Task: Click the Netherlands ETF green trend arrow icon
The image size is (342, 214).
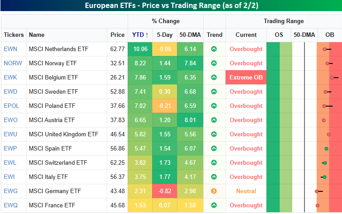Action: pyautogui.click(x=214, y=49)
